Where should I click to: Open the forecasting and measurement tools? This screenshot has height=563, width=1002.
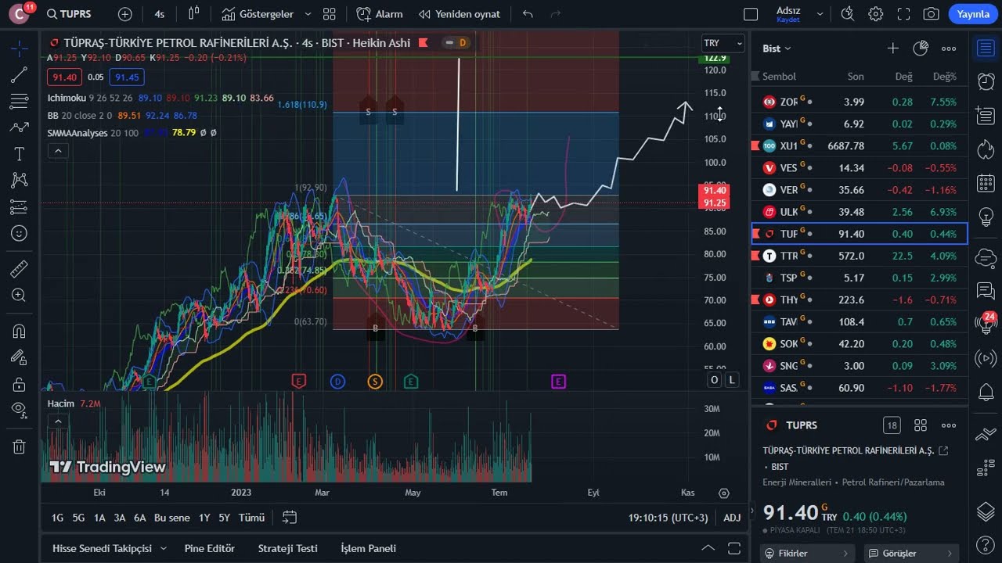(20, 206)
